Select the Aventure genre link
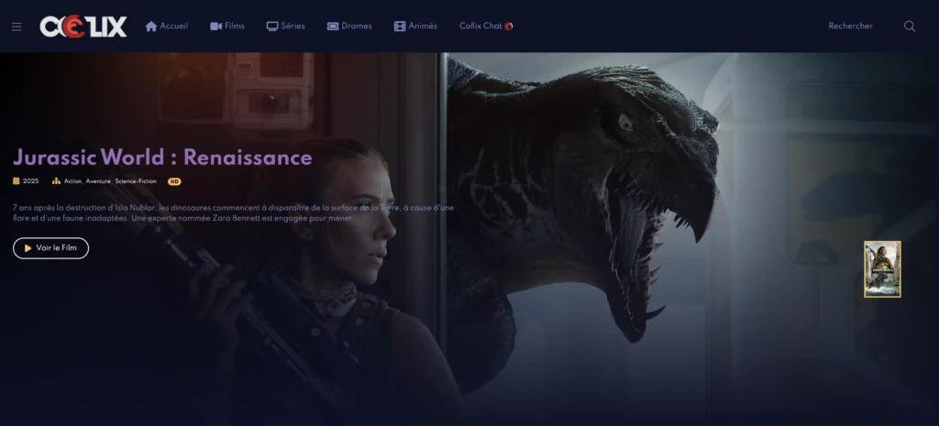Viewport: 939px width, 426px height. coord(98,181)
